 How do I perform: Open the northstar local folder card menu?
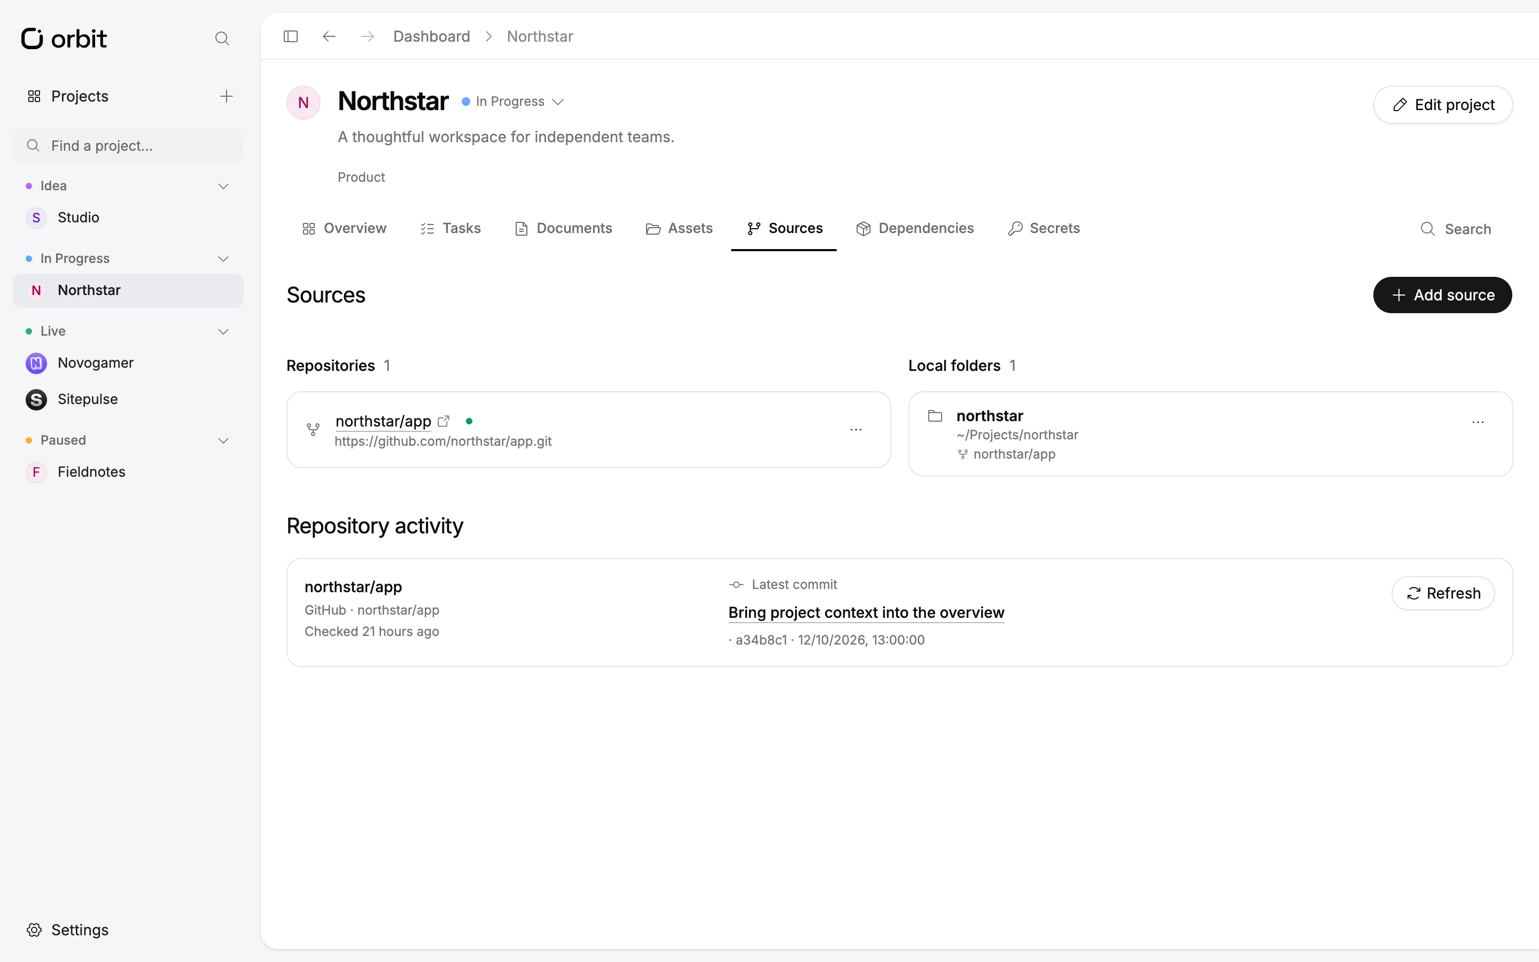pos(1478,422)
